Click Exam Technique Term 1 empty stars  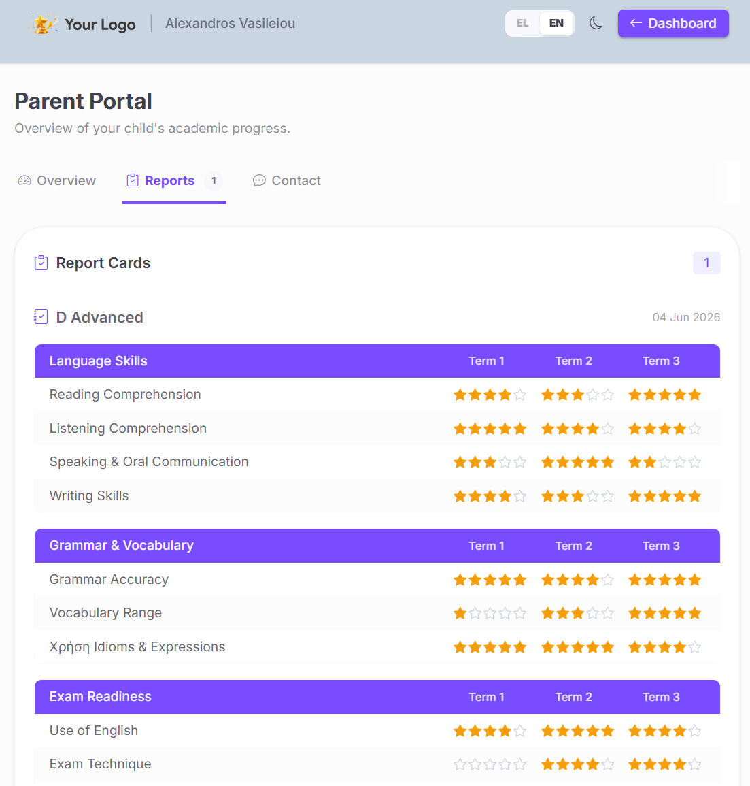pyautogui.click(x=490, y=764)
